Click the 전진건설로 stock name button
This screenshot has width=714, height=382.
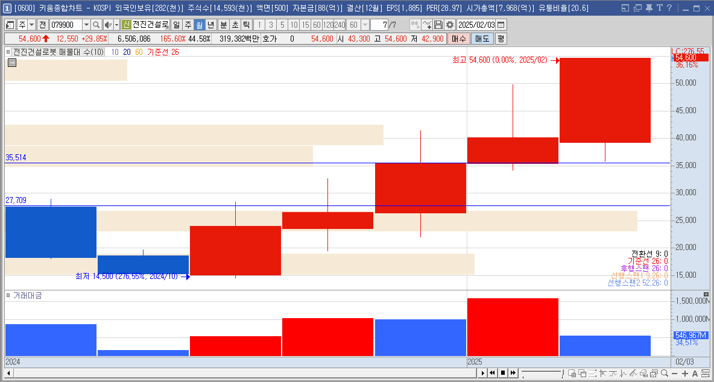pos(150,25)
